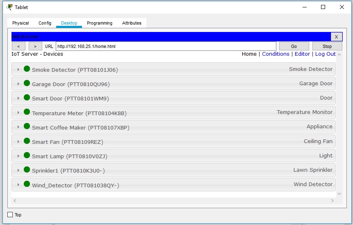Click the 'Temperature Meter (PTT08104K8B)' label
The width and height of the screenshot is (353, 225).
point(79,113)
